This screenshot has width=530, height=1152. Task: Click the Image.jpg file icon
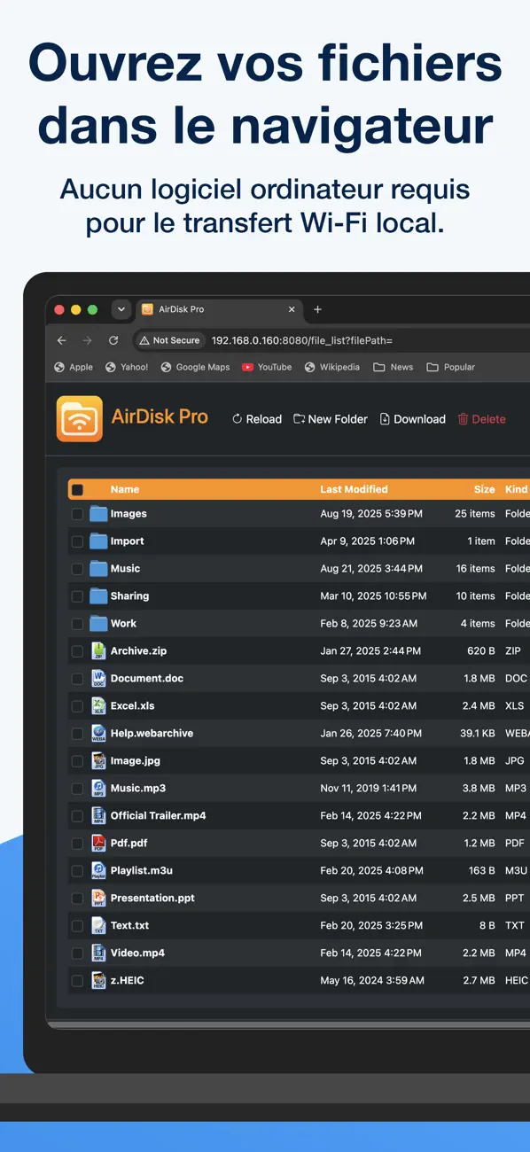tap(98, 761)
